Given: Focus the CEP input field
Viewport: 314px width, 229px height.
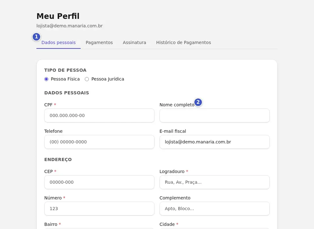Looking at the screenshot, I should coord(99,182).
